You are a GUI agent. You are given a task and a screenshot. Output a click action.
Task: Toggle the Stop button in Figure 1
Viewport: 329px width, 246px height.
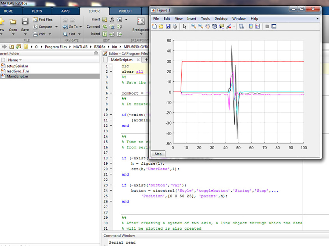pyautogui.click(x=158, y=154)
